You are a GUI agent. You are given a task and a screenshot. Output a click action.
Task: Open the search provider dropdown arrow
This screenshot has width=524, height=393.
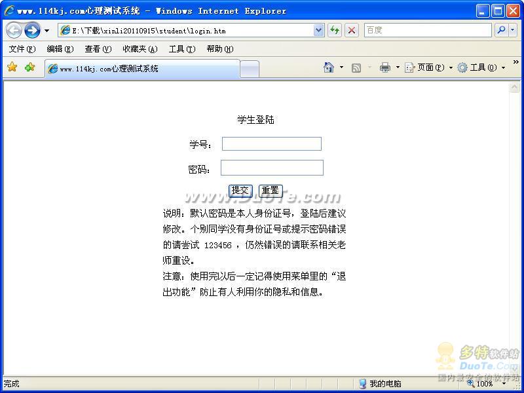pos(513,30)
